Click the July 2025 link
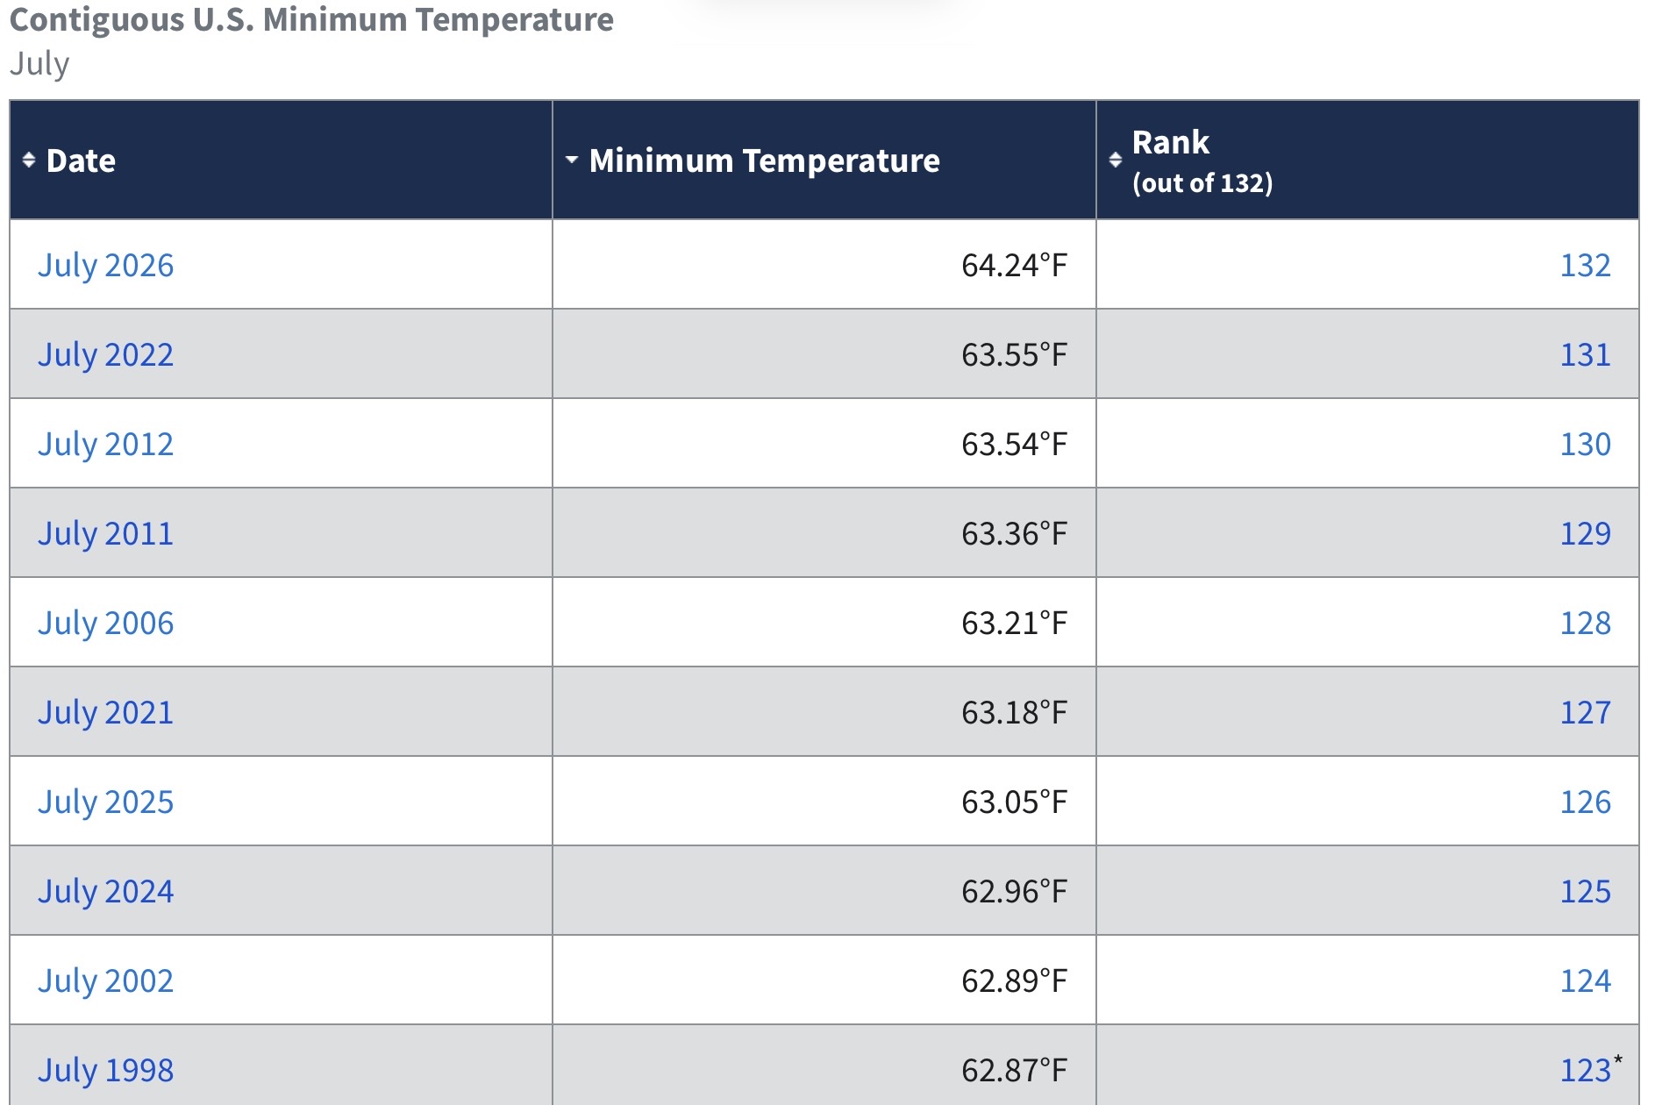This screenshot has height=1105, width=1655. 106,802
